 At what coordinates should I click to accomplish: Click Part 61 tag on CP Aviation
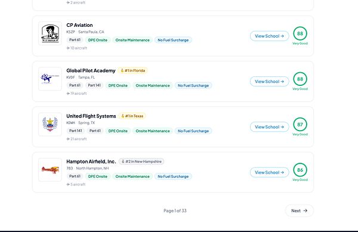(x=75, y=40)
